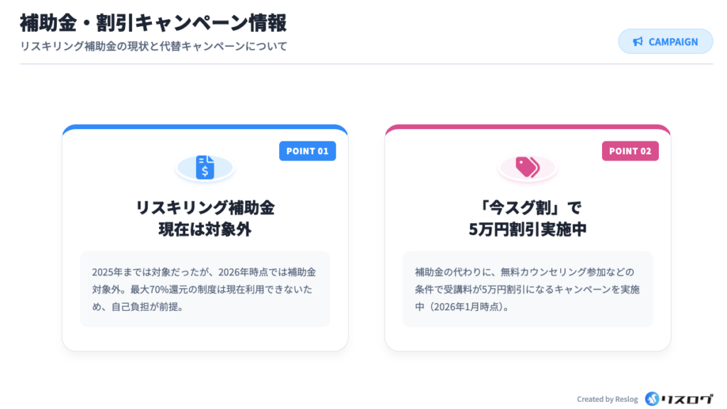
Task: Click the blue dollar document icon
Action: pos(205,168)
